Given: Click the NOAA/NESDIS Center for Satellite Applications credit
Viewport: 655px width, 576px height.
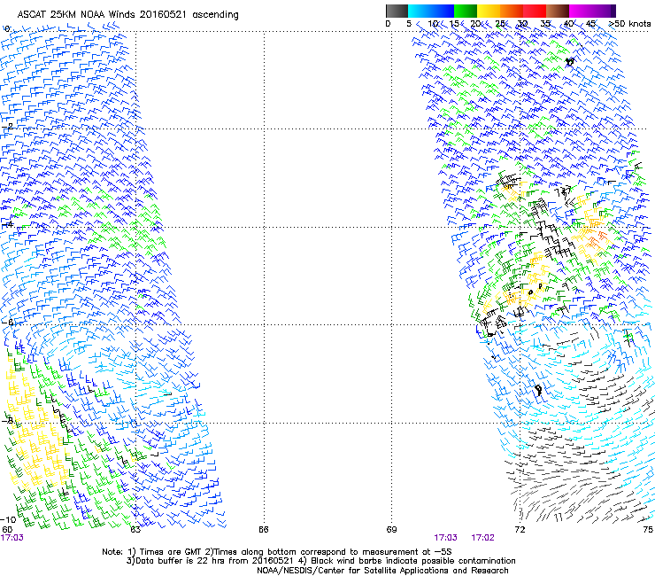Looking at the screenshot, I should [382, 571].
